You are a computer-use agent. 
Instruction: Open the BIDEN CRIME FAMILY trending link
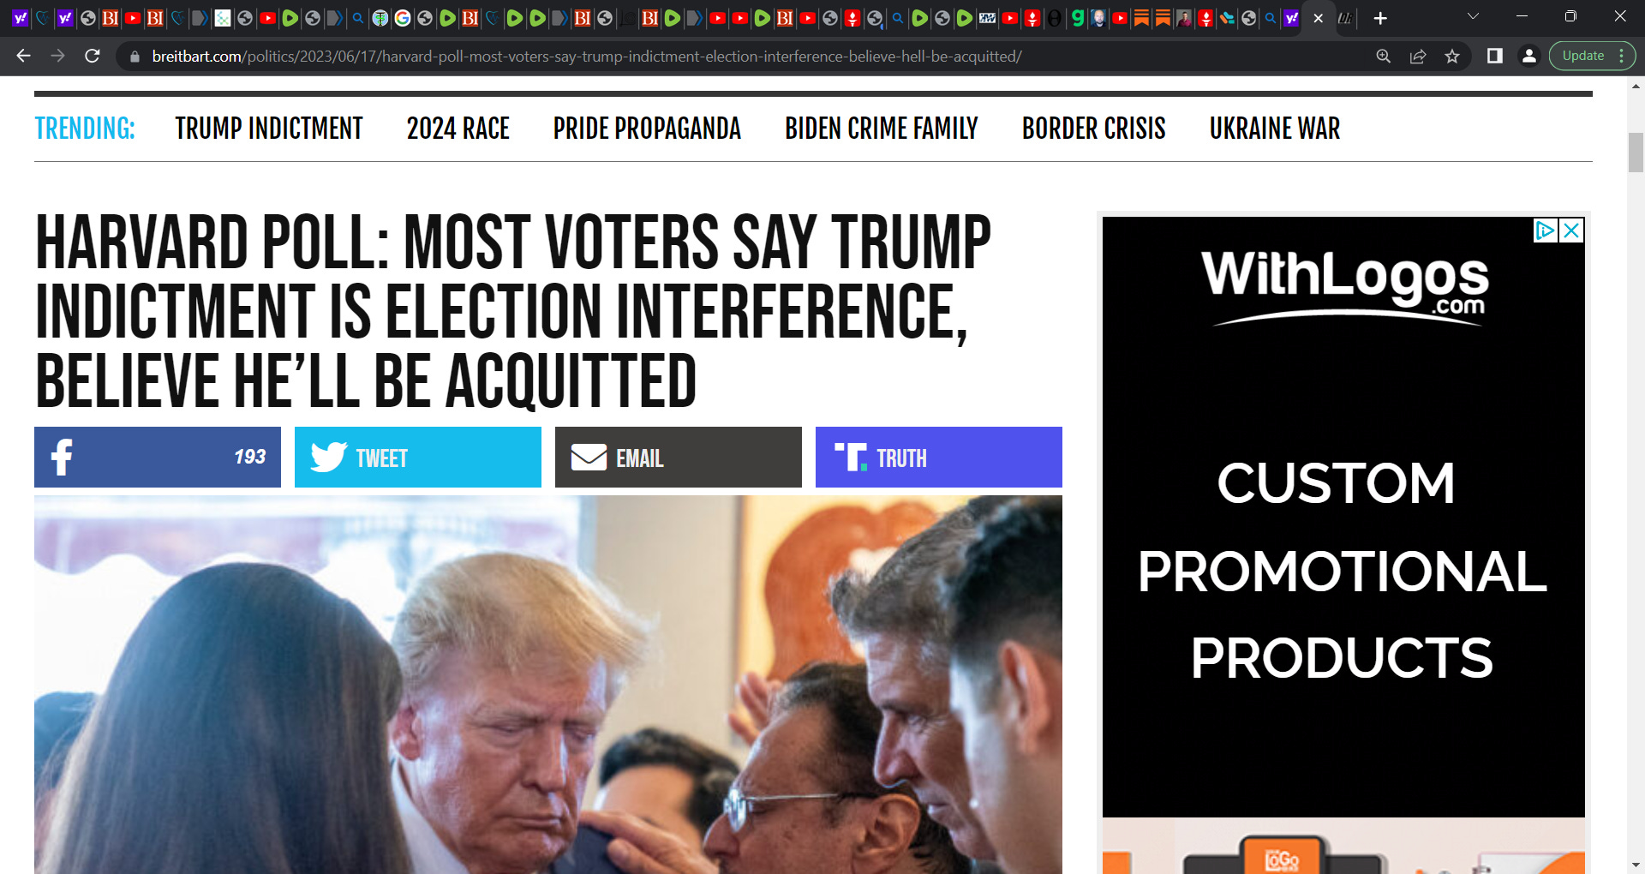(881, 129)
